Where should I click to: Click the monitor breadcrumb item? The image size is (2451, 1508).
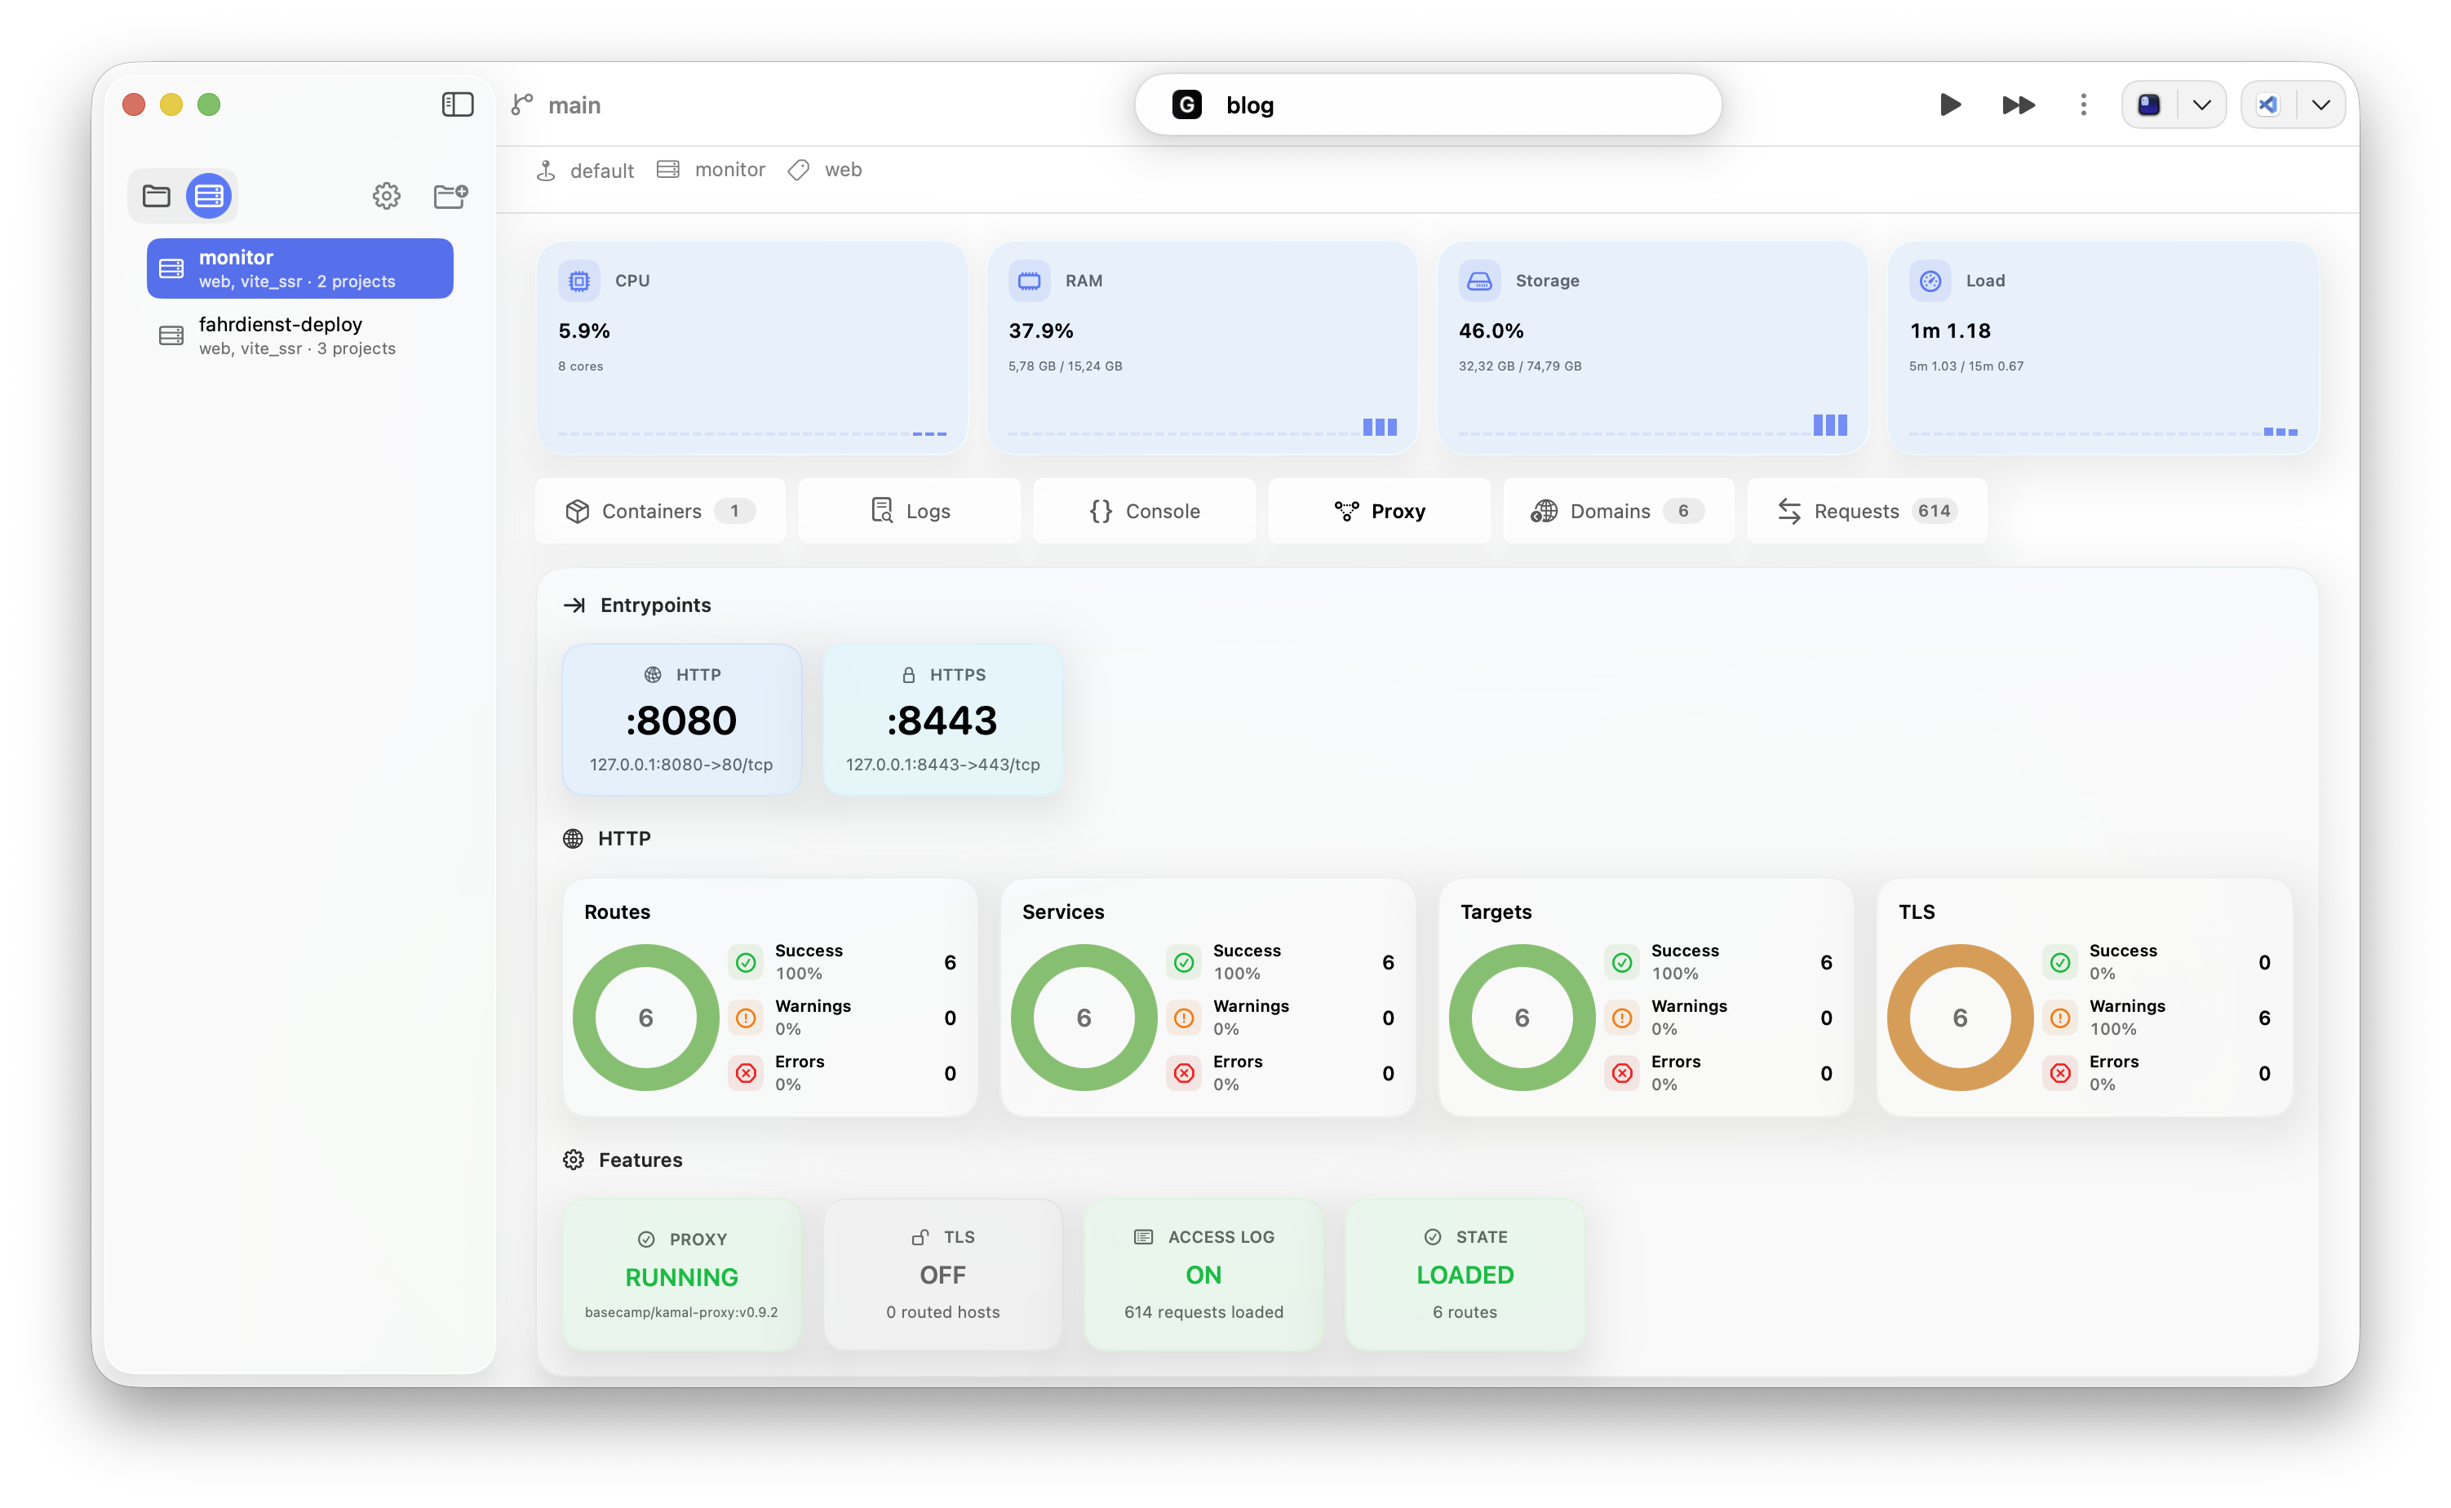(x=711, y=170)
